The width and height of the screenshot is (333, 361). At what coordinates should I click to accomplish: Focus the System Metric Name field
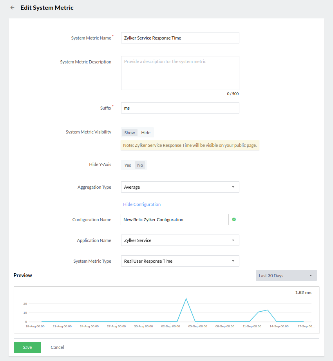click(x=180, y=38)
